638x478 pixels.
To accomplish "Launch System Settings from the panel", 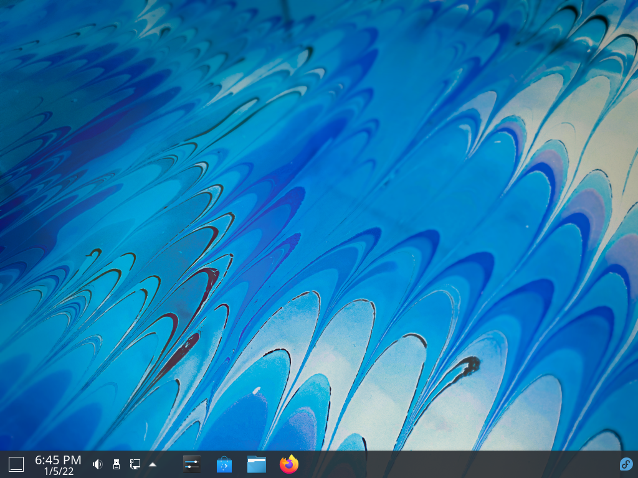I will 192,464.
